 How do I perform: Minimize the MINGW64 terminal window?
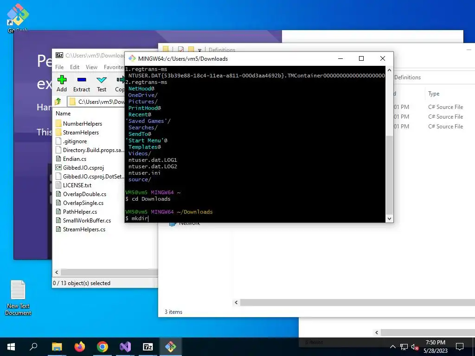pyautogui.click(x=340, y=58)
